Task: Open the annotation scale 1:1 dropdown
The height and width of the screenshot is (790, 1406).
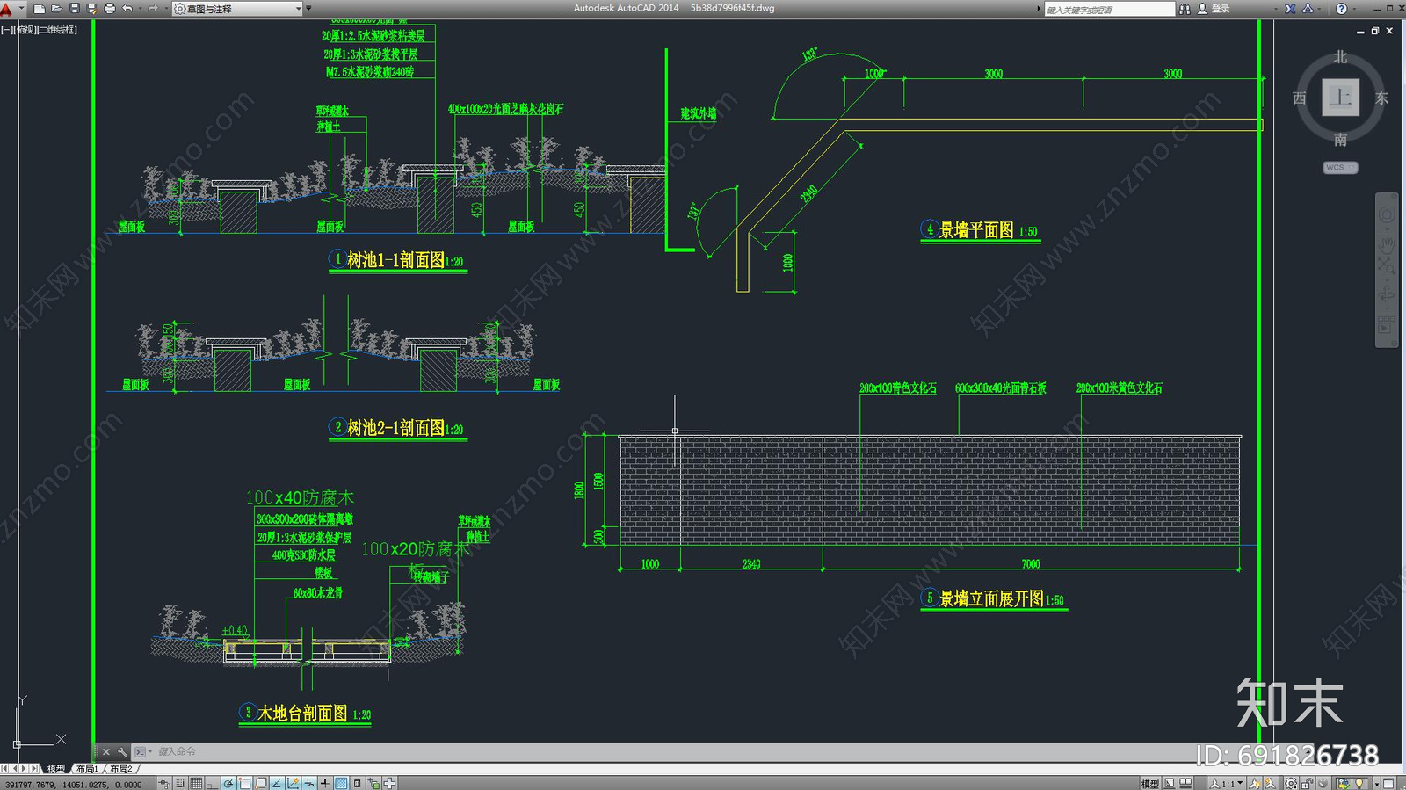Action: (1226, 783)
